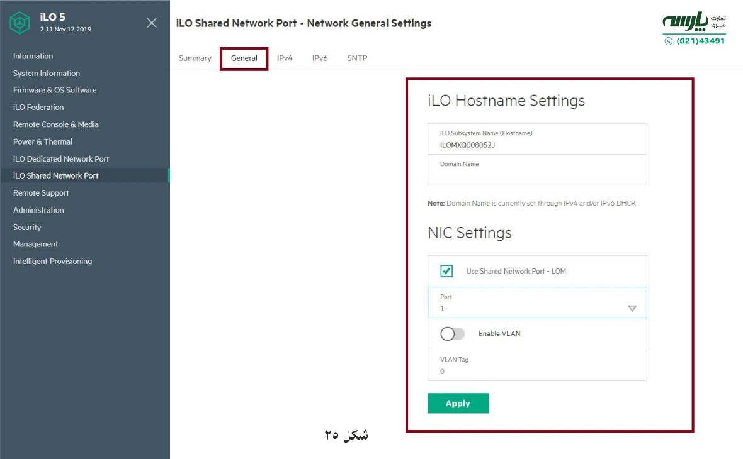Open the SNTP tab

click(x=357, y=58)
